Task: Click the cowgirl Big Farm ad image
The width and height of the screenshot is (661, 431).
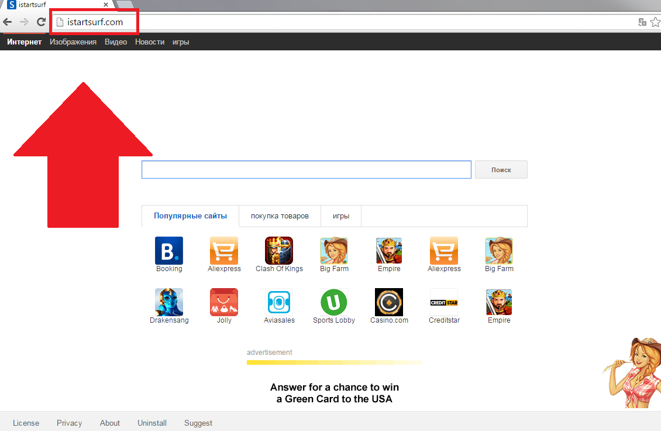Action: [x=632, y=372]
